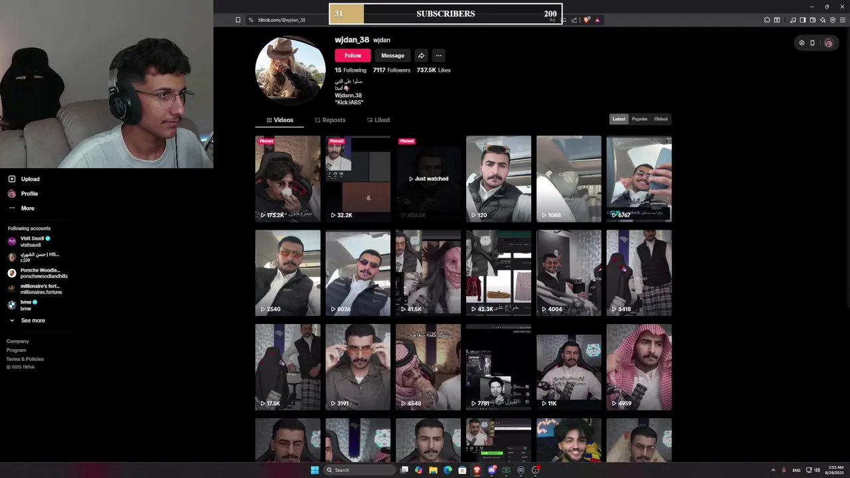Screen dimensions: 850x478
Task: Open the More ellipsis icon in sidebar
Action: coord(12,208)
